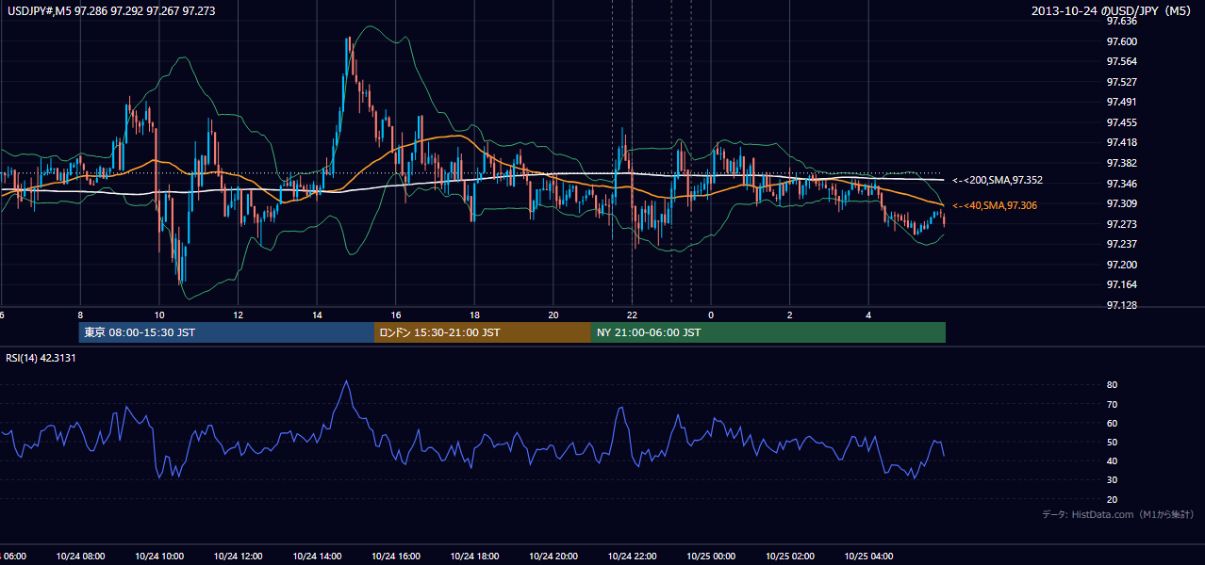Click the 97.309 price axis label
Viewport: 1205px width, 565px height.
(1122, 203)
